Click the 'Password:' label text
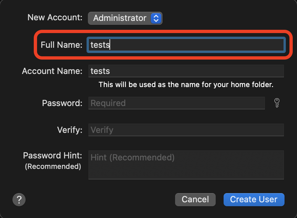 [x=62, y=103]
